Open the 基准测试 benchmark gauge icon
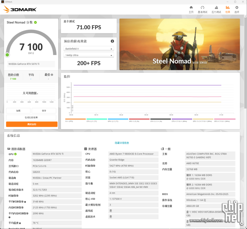 pos(202,8)
